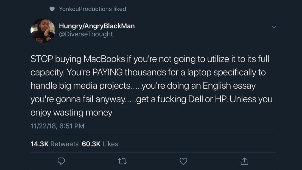Viewport: 302px width, 170px height.
Task: Open the share icon below the tweet
Action: (244, 162)
